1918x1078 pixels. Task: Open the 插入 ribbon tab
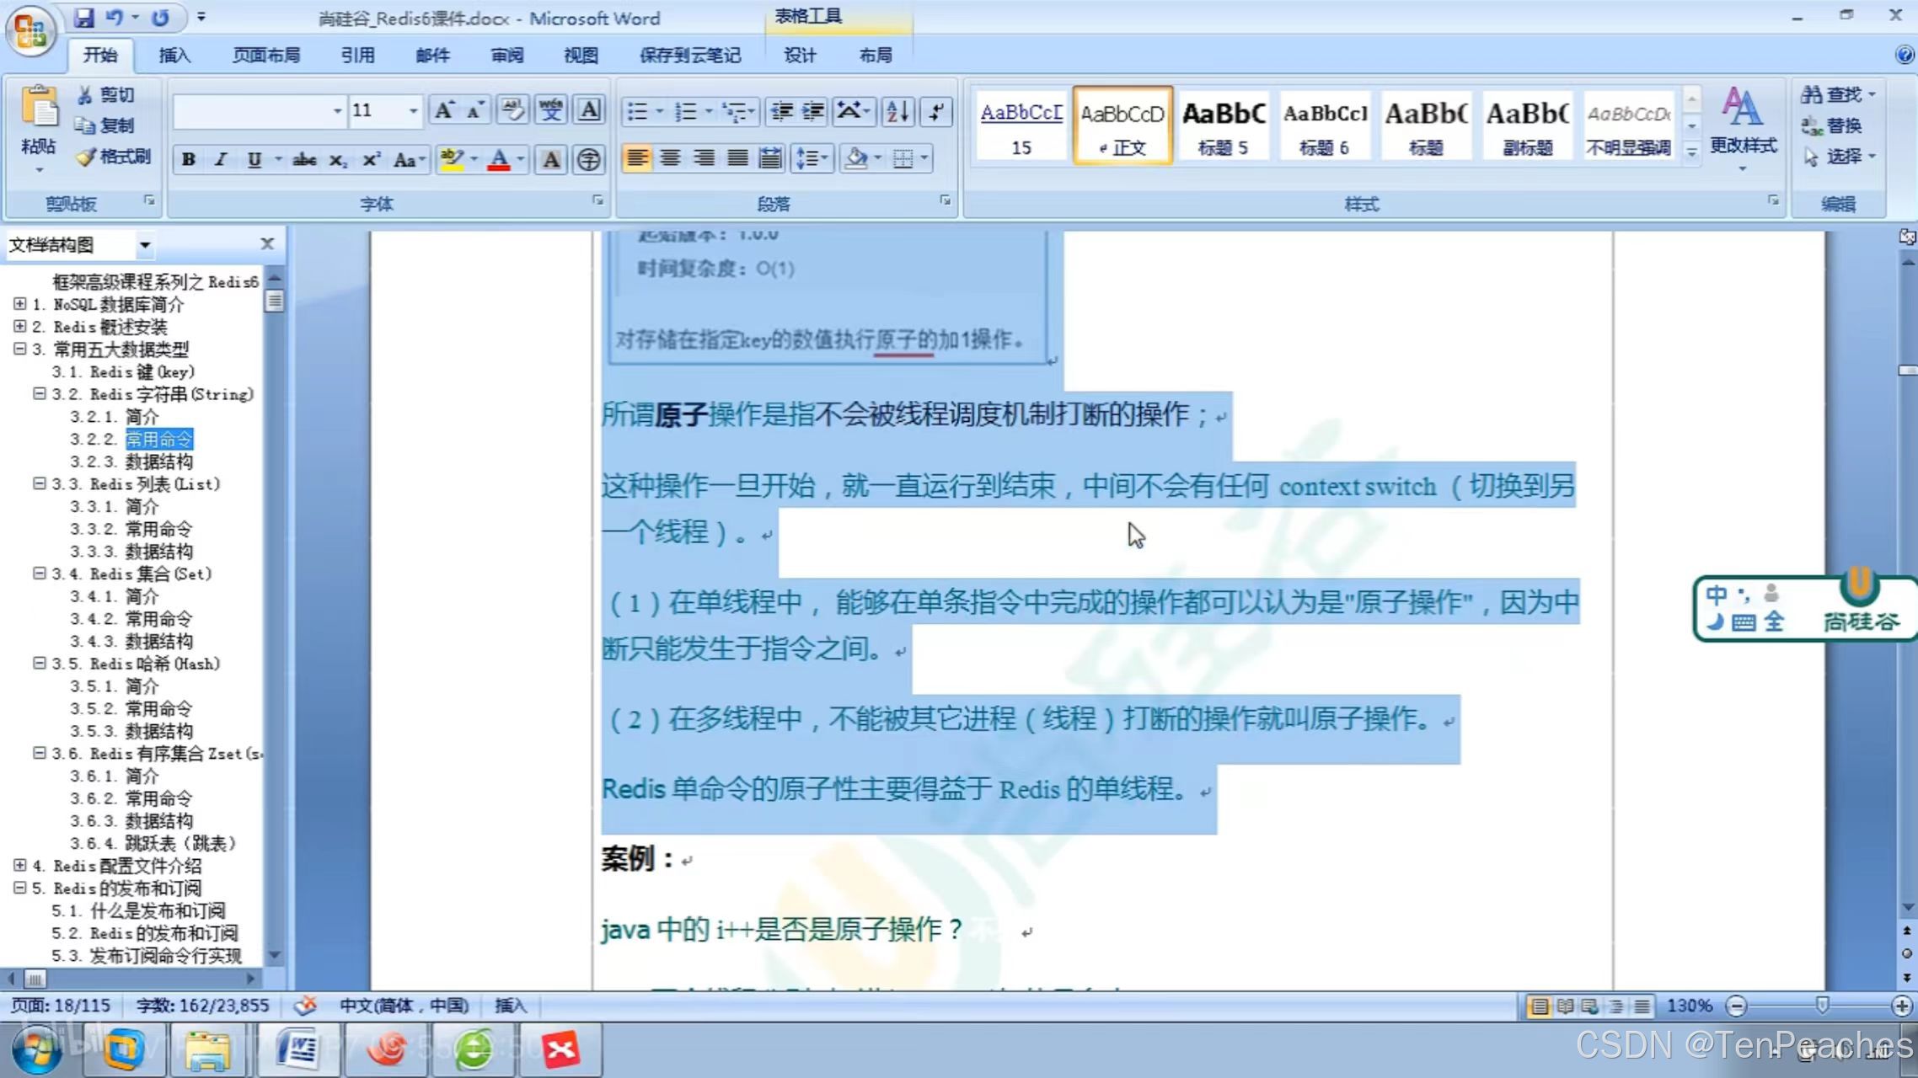tap(174, 56)
